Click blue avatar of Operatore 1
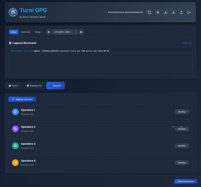Viewport: 201px width, 187px height. click(x=15, y=112)
